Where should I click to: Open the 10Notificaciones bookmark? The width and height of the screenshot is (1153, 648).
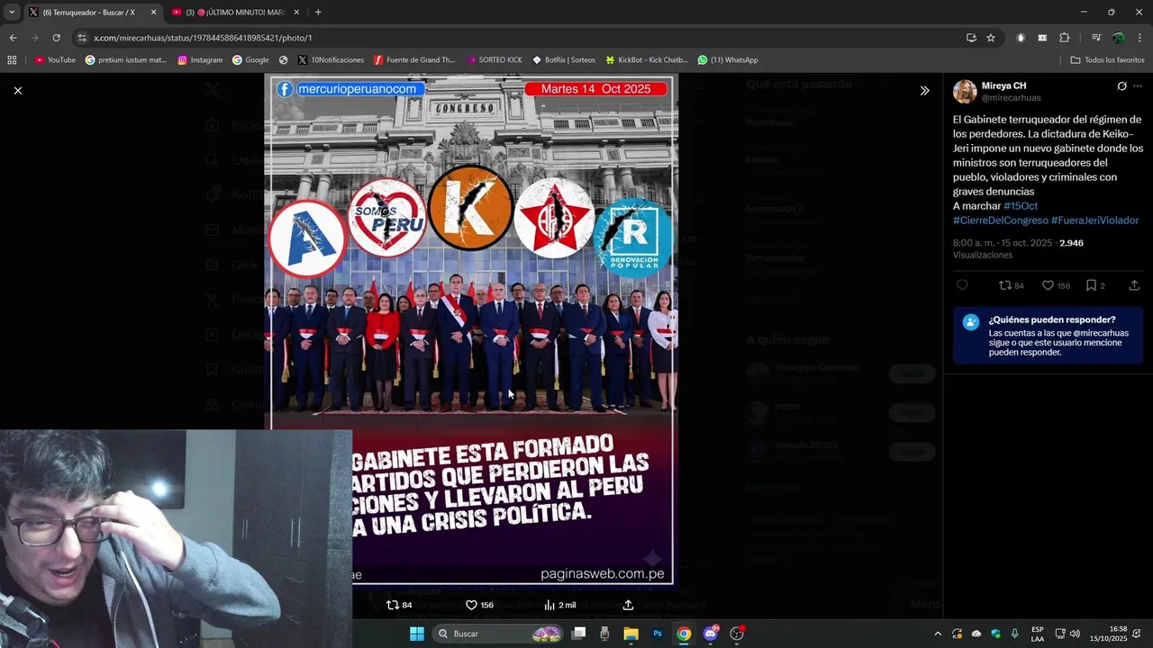[x=331, y=60]
